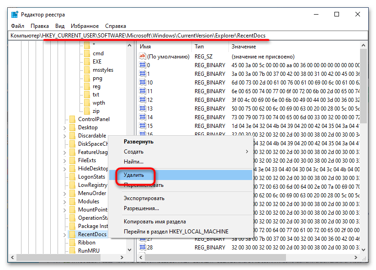
Task: Expand the Desktop key
Action: (x=65, y=128)
